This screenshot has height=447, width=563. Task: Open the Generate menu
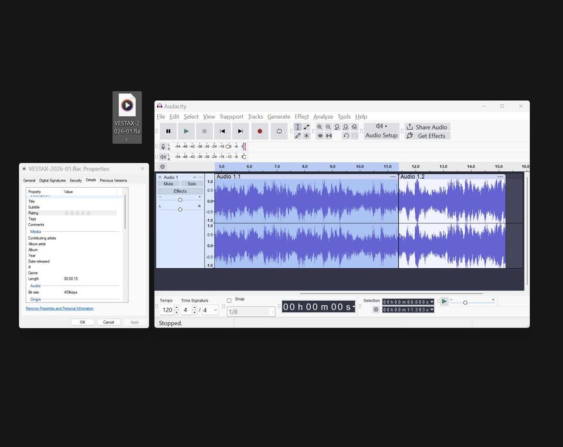[x=279, y=117]
